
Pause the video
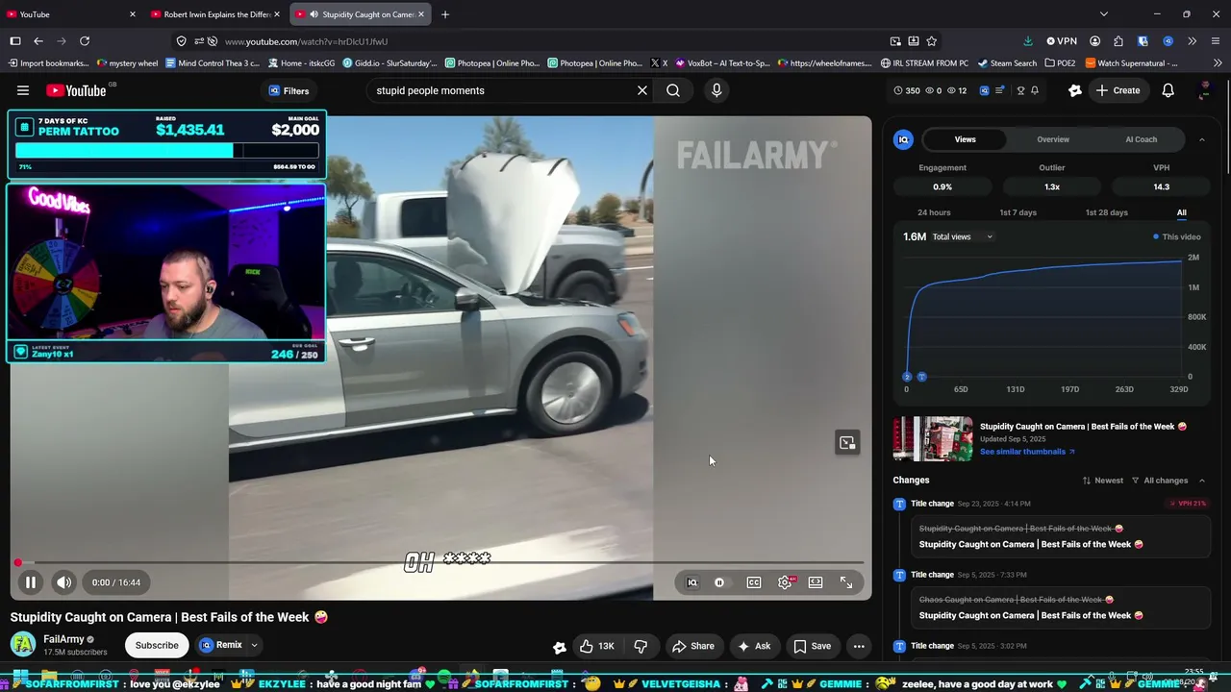point(31,582)
